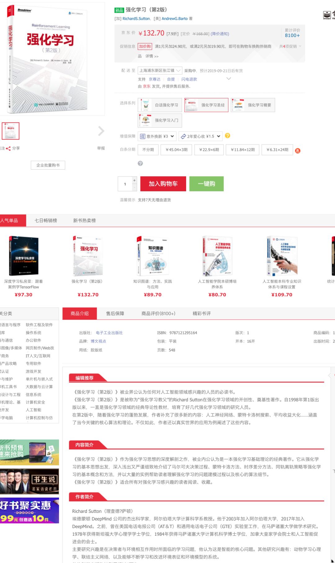Click the 一键购 button
335x563 pixels.
point(207,184)
